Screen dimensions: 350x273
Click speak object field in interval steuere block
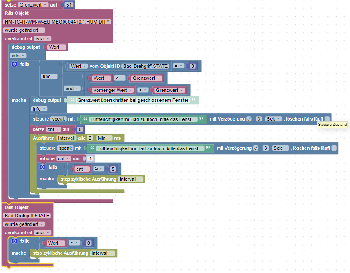65,148
